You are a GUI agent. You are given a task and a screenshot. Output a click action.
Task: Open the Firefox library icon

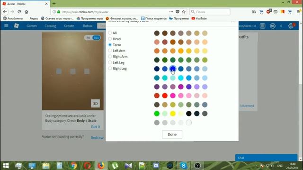254,12
